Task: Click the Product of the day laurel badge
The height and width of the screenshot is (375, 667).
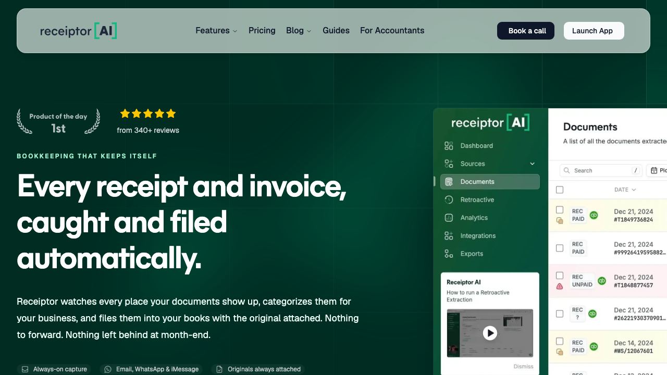Action: 58,122
